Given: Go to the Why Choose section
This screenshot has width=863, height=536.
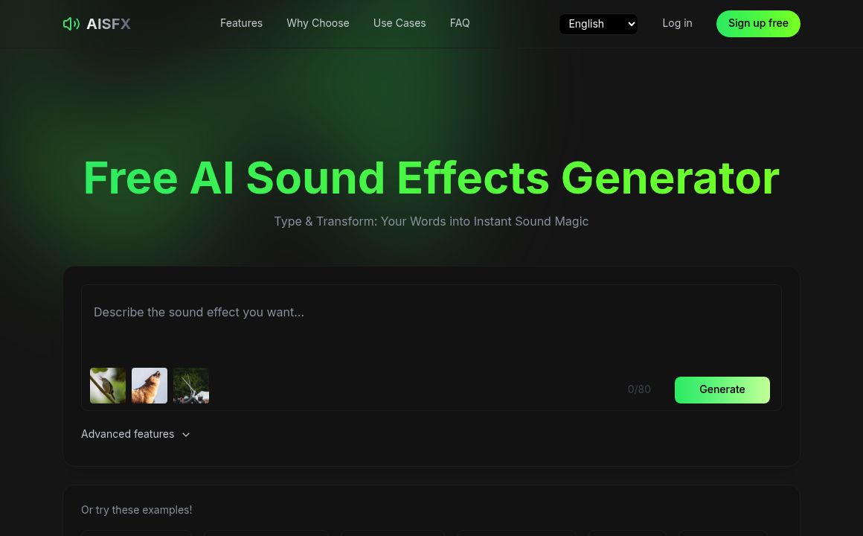Looking at the screenshot, I should click(318, 23).
